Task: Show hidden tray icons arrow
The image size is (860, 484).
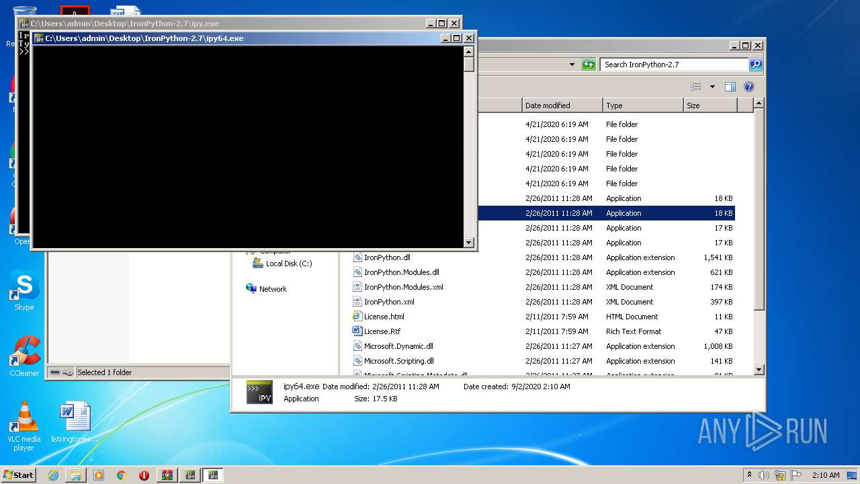Action: (x=749, y=475)
